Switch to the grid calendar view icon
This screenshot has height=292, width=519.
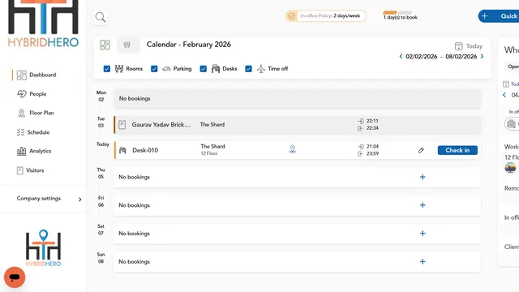click(x=105, y=45)
